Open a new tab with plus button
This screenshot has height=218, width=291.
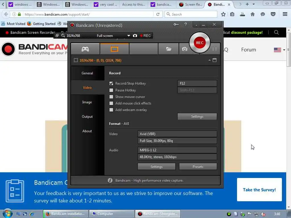tap(247, 4)
